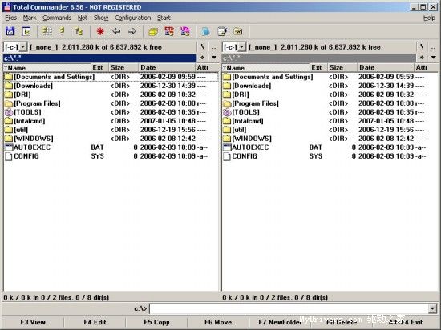441x330 pixels.
Task: Go back with the left arrow icon
Action: [x=116, y=31]
